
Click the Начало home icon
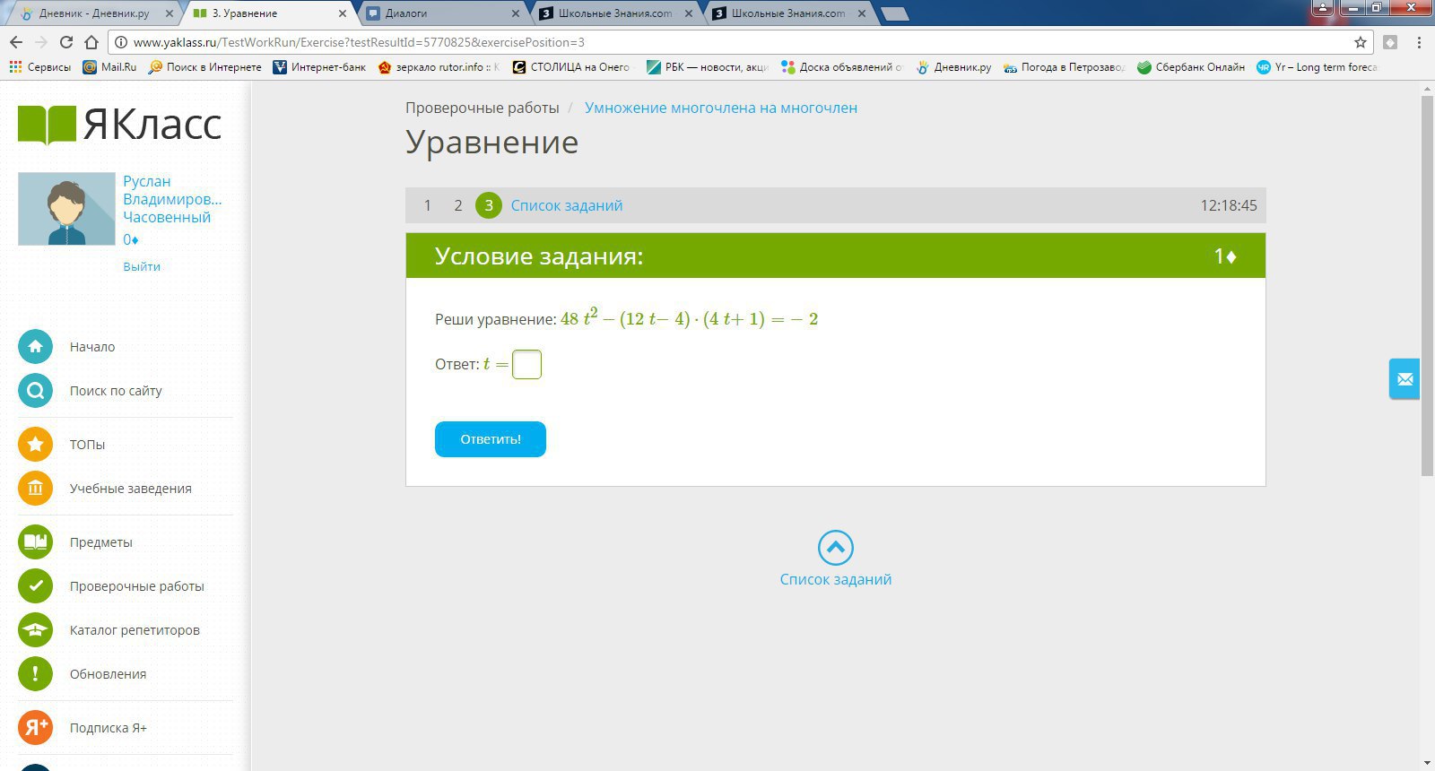pos(35,347)
